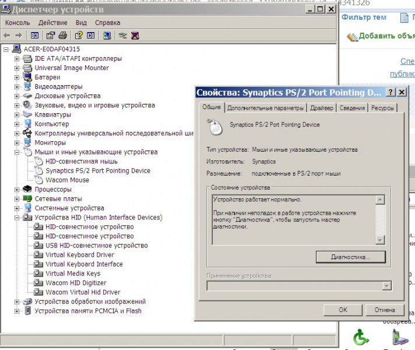Toggle the console tree pane icon
This screenshot has width=415, height=350.
[34, 36]
